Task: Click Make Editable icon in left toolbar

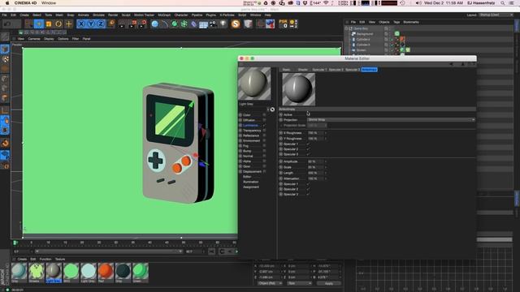Action: pyautogui.click(x=5, y=36)
